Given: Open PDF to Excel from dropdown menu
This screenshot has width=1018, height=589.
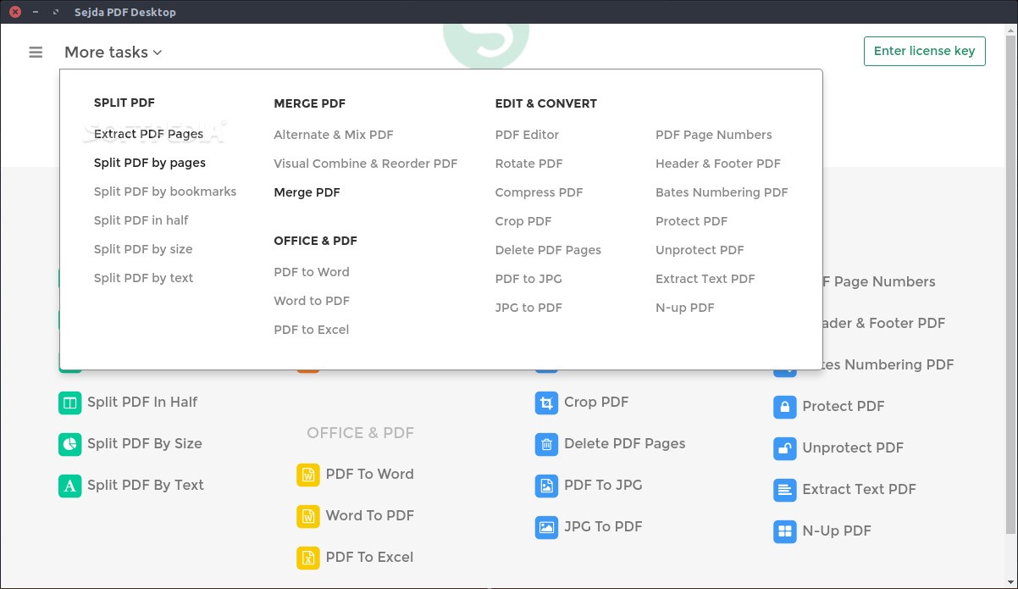Looking at the screenshot, I should [311, 330].
